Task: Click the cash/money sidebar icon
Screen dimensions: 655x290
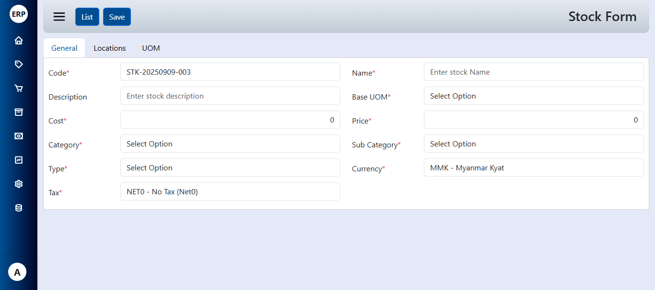Action: 19,136
